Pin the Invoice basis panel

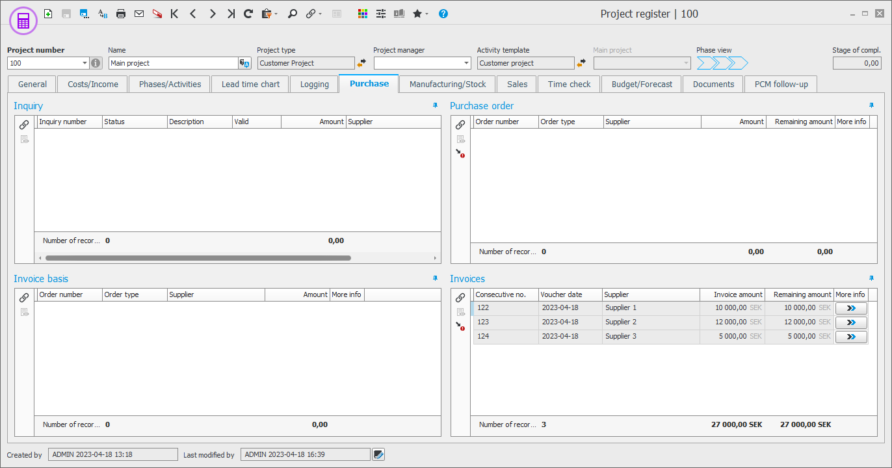[435, 278]
